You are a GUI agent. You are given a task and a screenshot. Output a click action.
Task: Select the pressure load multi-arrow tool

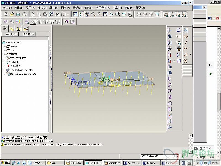point(170,37)
